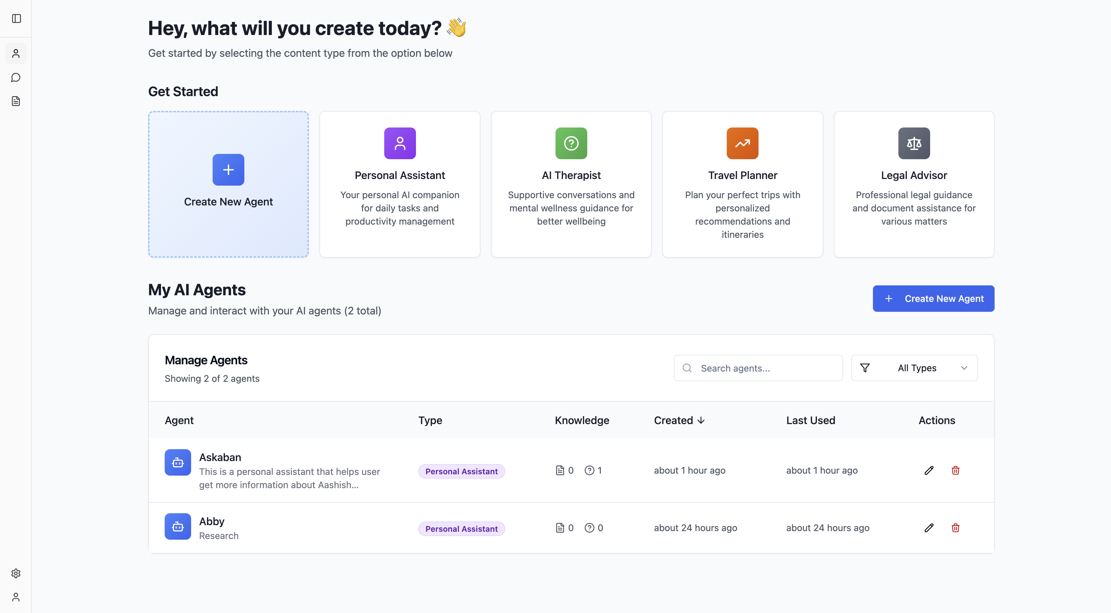Viewport: 1111px width, 613px height.
Task: Open the Abby agent name
Action: coord(212,521)
